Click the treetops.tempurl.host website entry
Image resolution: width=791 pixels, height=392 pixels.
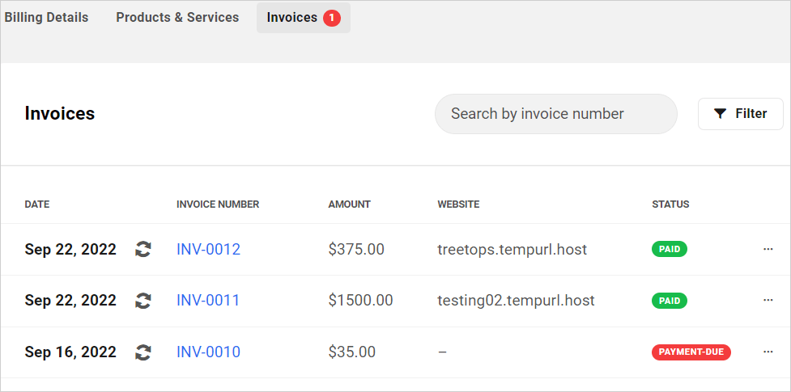(512, 249)
